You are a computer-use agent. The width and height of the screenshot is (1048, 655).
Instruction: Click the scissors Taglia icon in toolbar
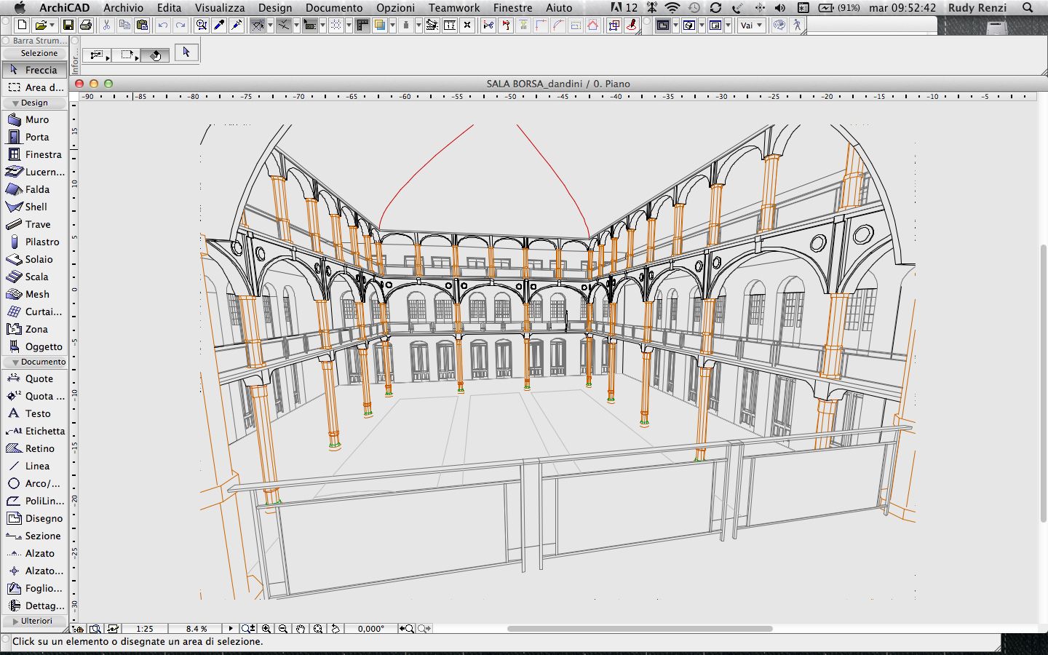tap(106, 25)
